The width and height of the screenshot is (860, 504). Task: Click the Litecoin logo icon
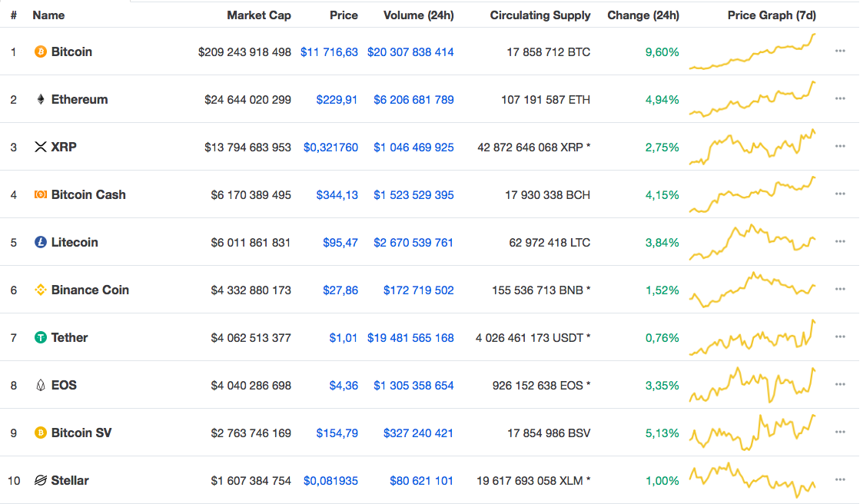coord(41,242)
